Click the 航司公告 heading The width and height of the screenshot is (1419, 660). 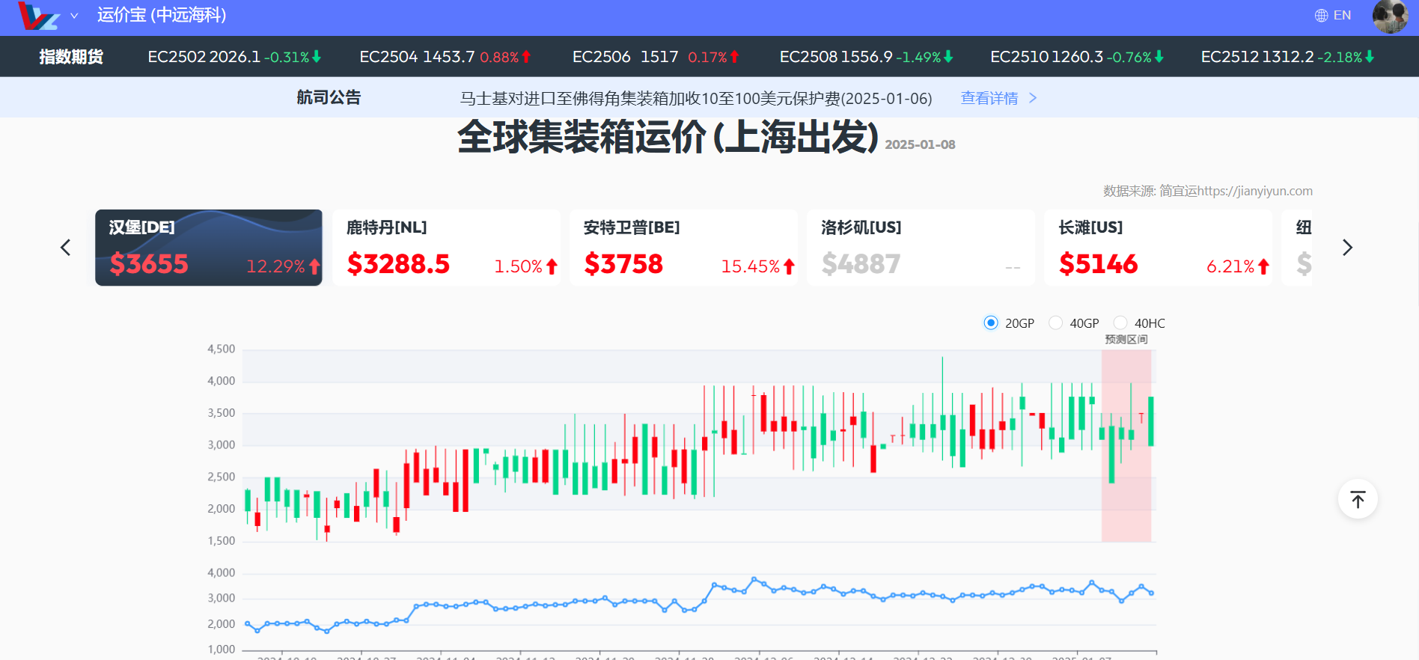pyautogui.click(x=329, y=98)
